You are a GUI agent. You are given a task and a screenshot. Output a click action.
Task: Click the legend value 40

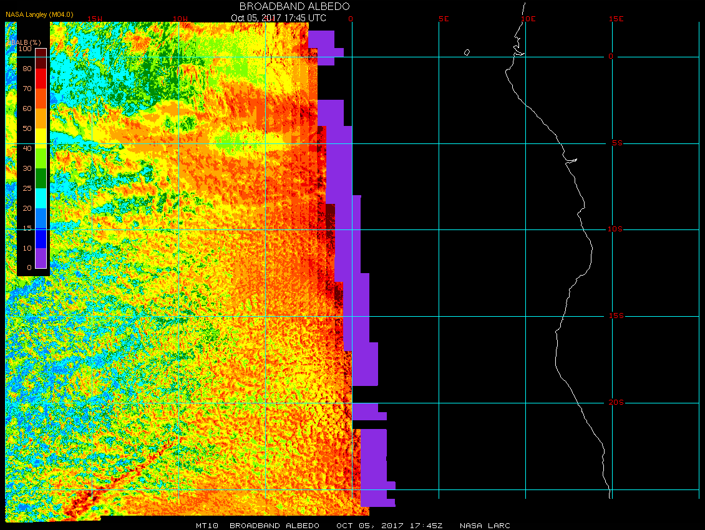pyautogui.click(x=27, y=148)
